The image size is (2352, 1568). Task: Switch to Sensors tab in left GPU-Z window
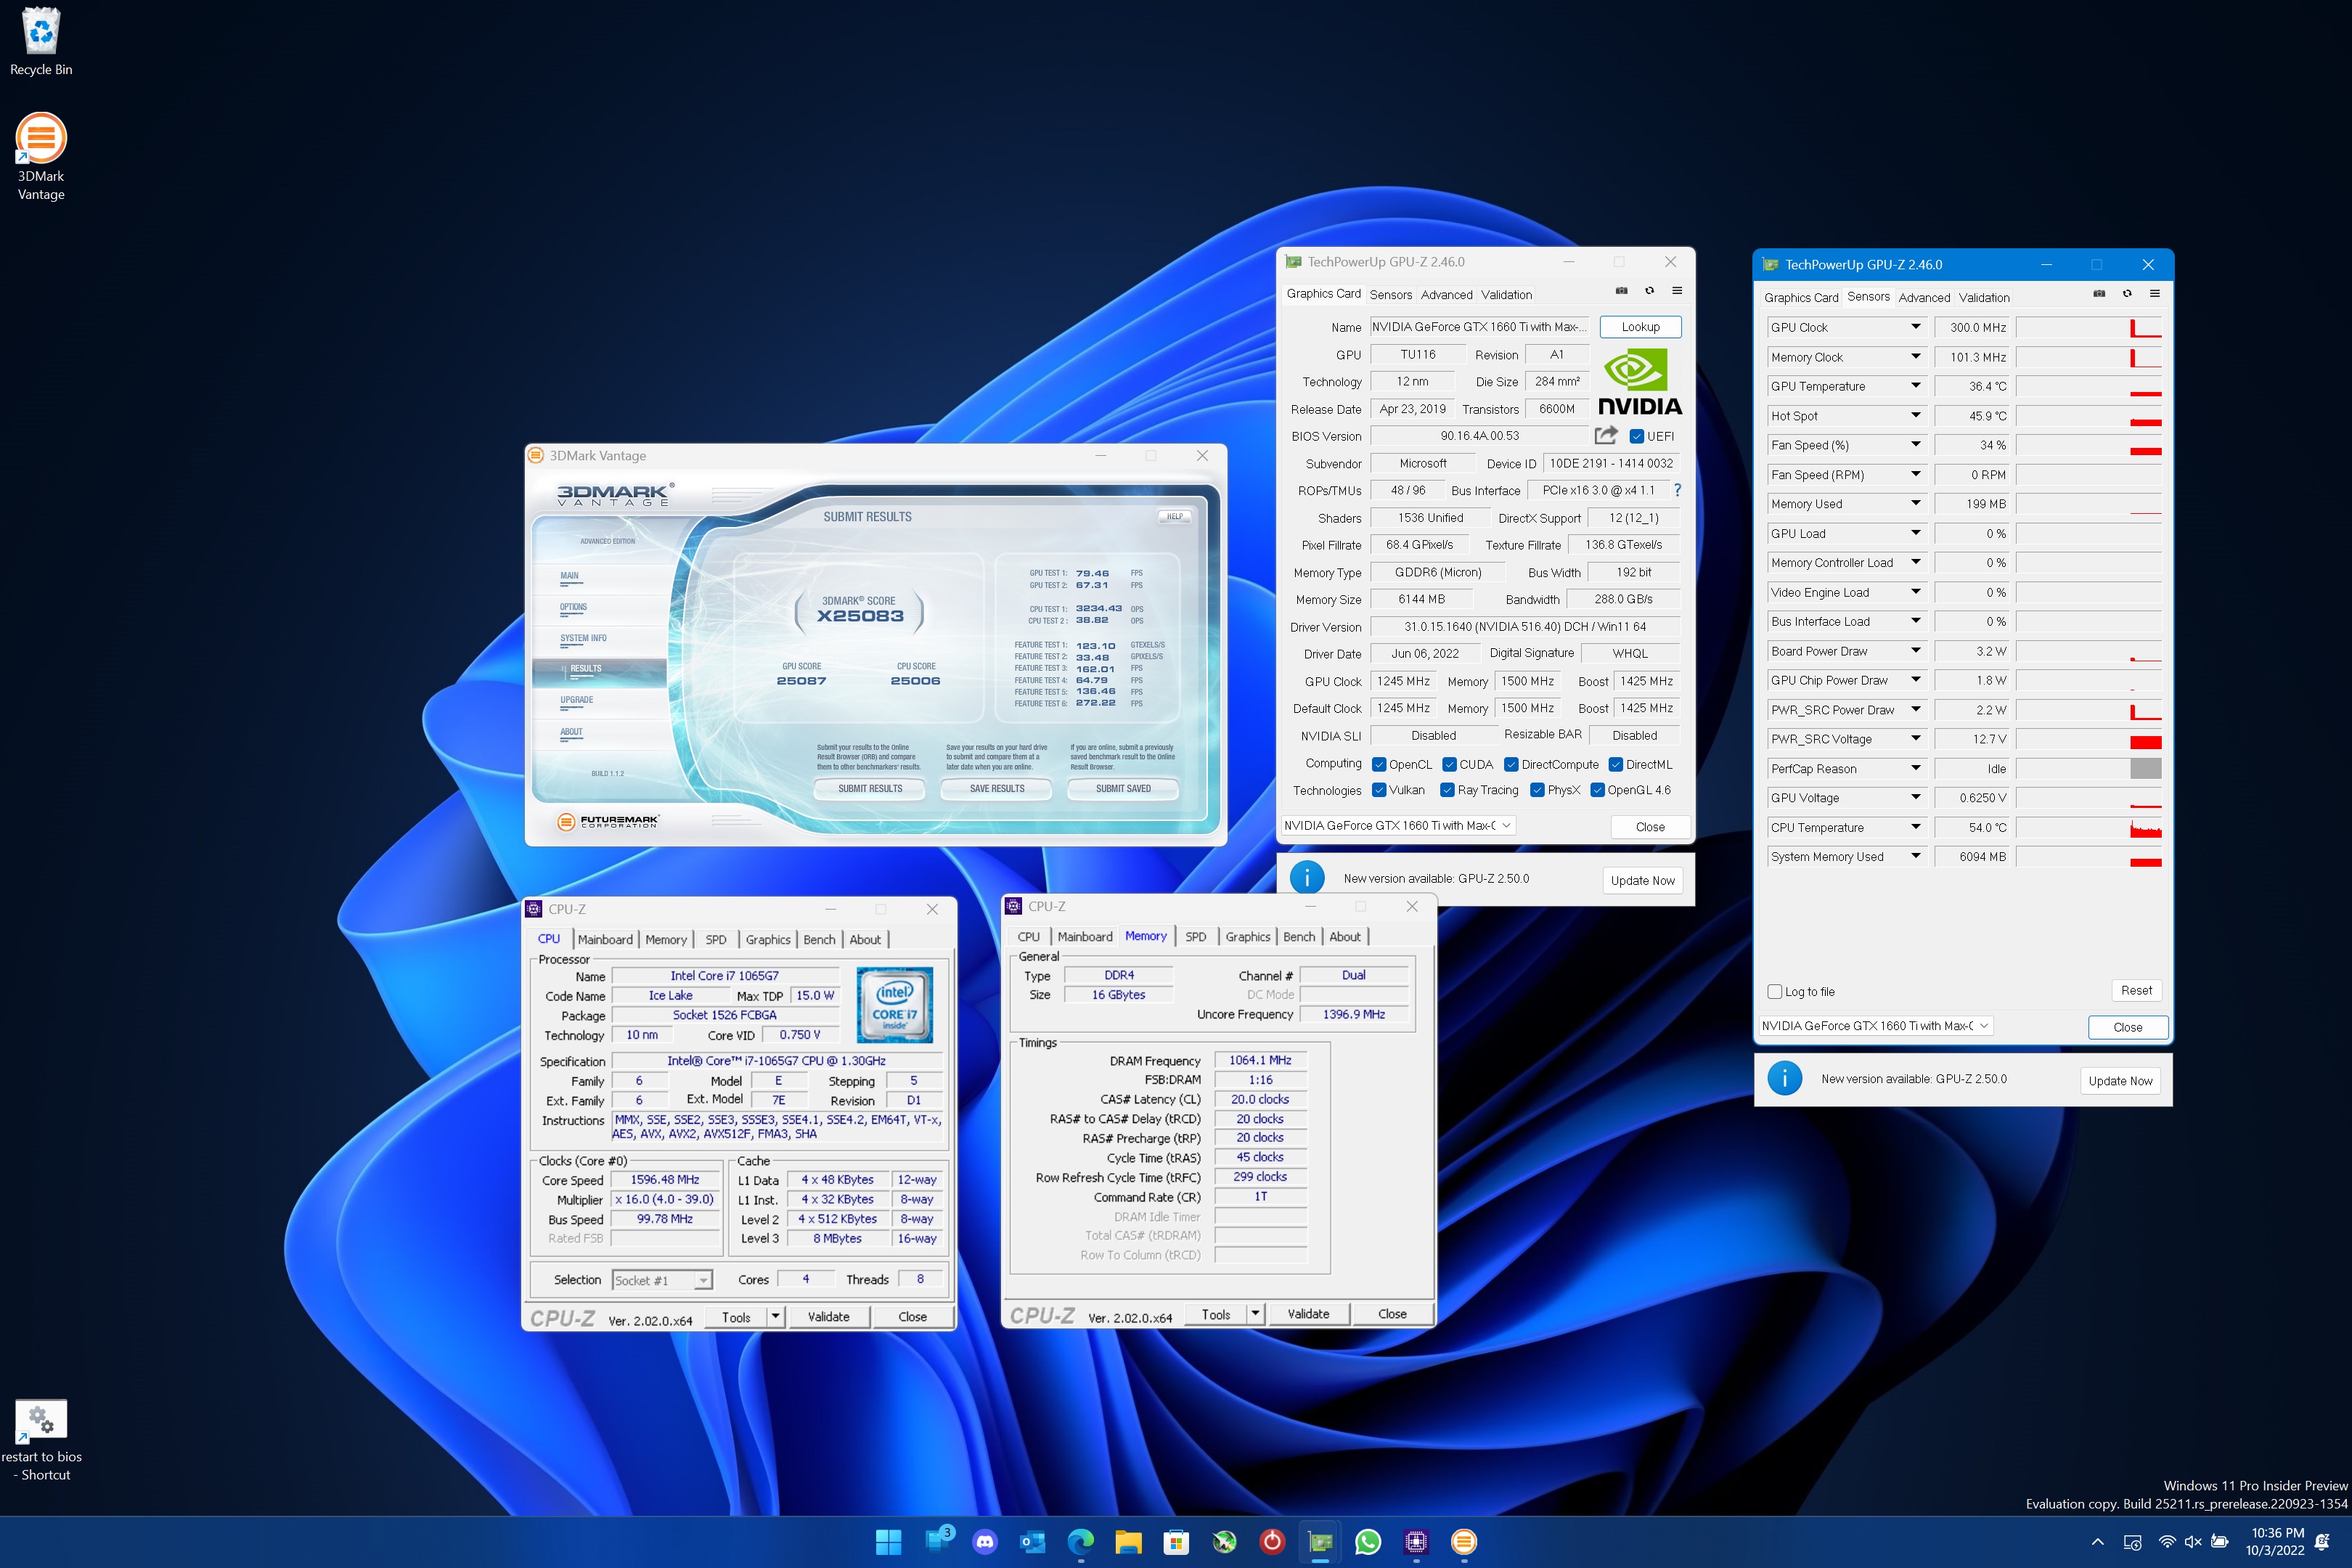tap(1391, 295)
